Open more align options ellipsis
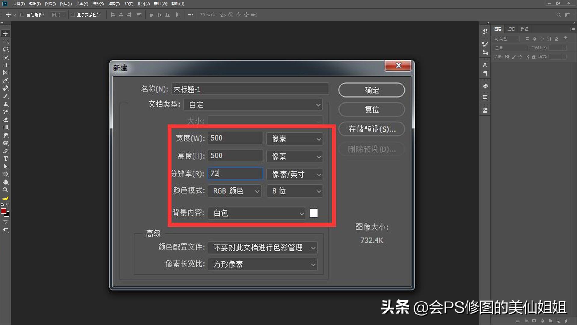This screenshot has height=325, width=577. (190, 15)
